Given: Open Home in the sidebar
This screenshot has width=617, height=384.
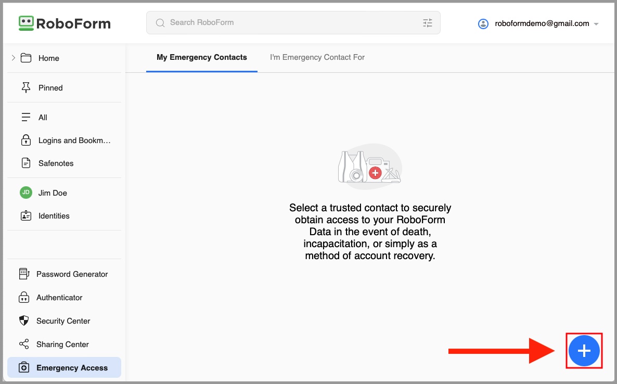Looking at the screenshot, I should [49, 58].
